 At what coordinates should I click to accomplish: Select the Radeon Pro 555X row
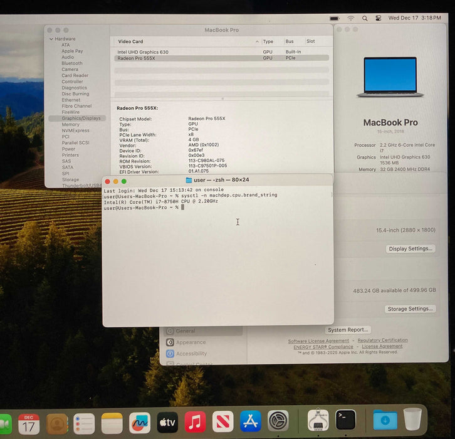[221, 58]
